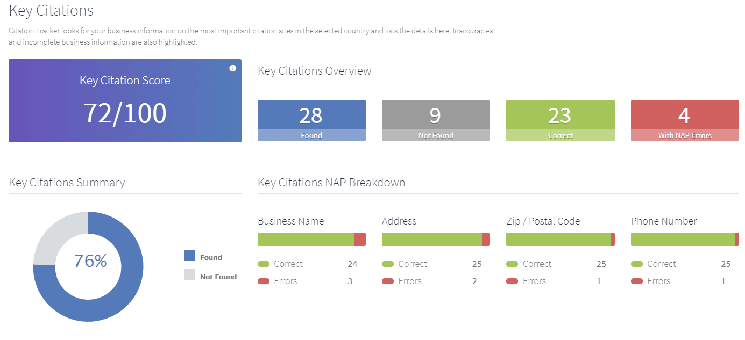Click the gray Not Found legend square
The width and height of the screenshot is (745, 340).
[189, 275]
